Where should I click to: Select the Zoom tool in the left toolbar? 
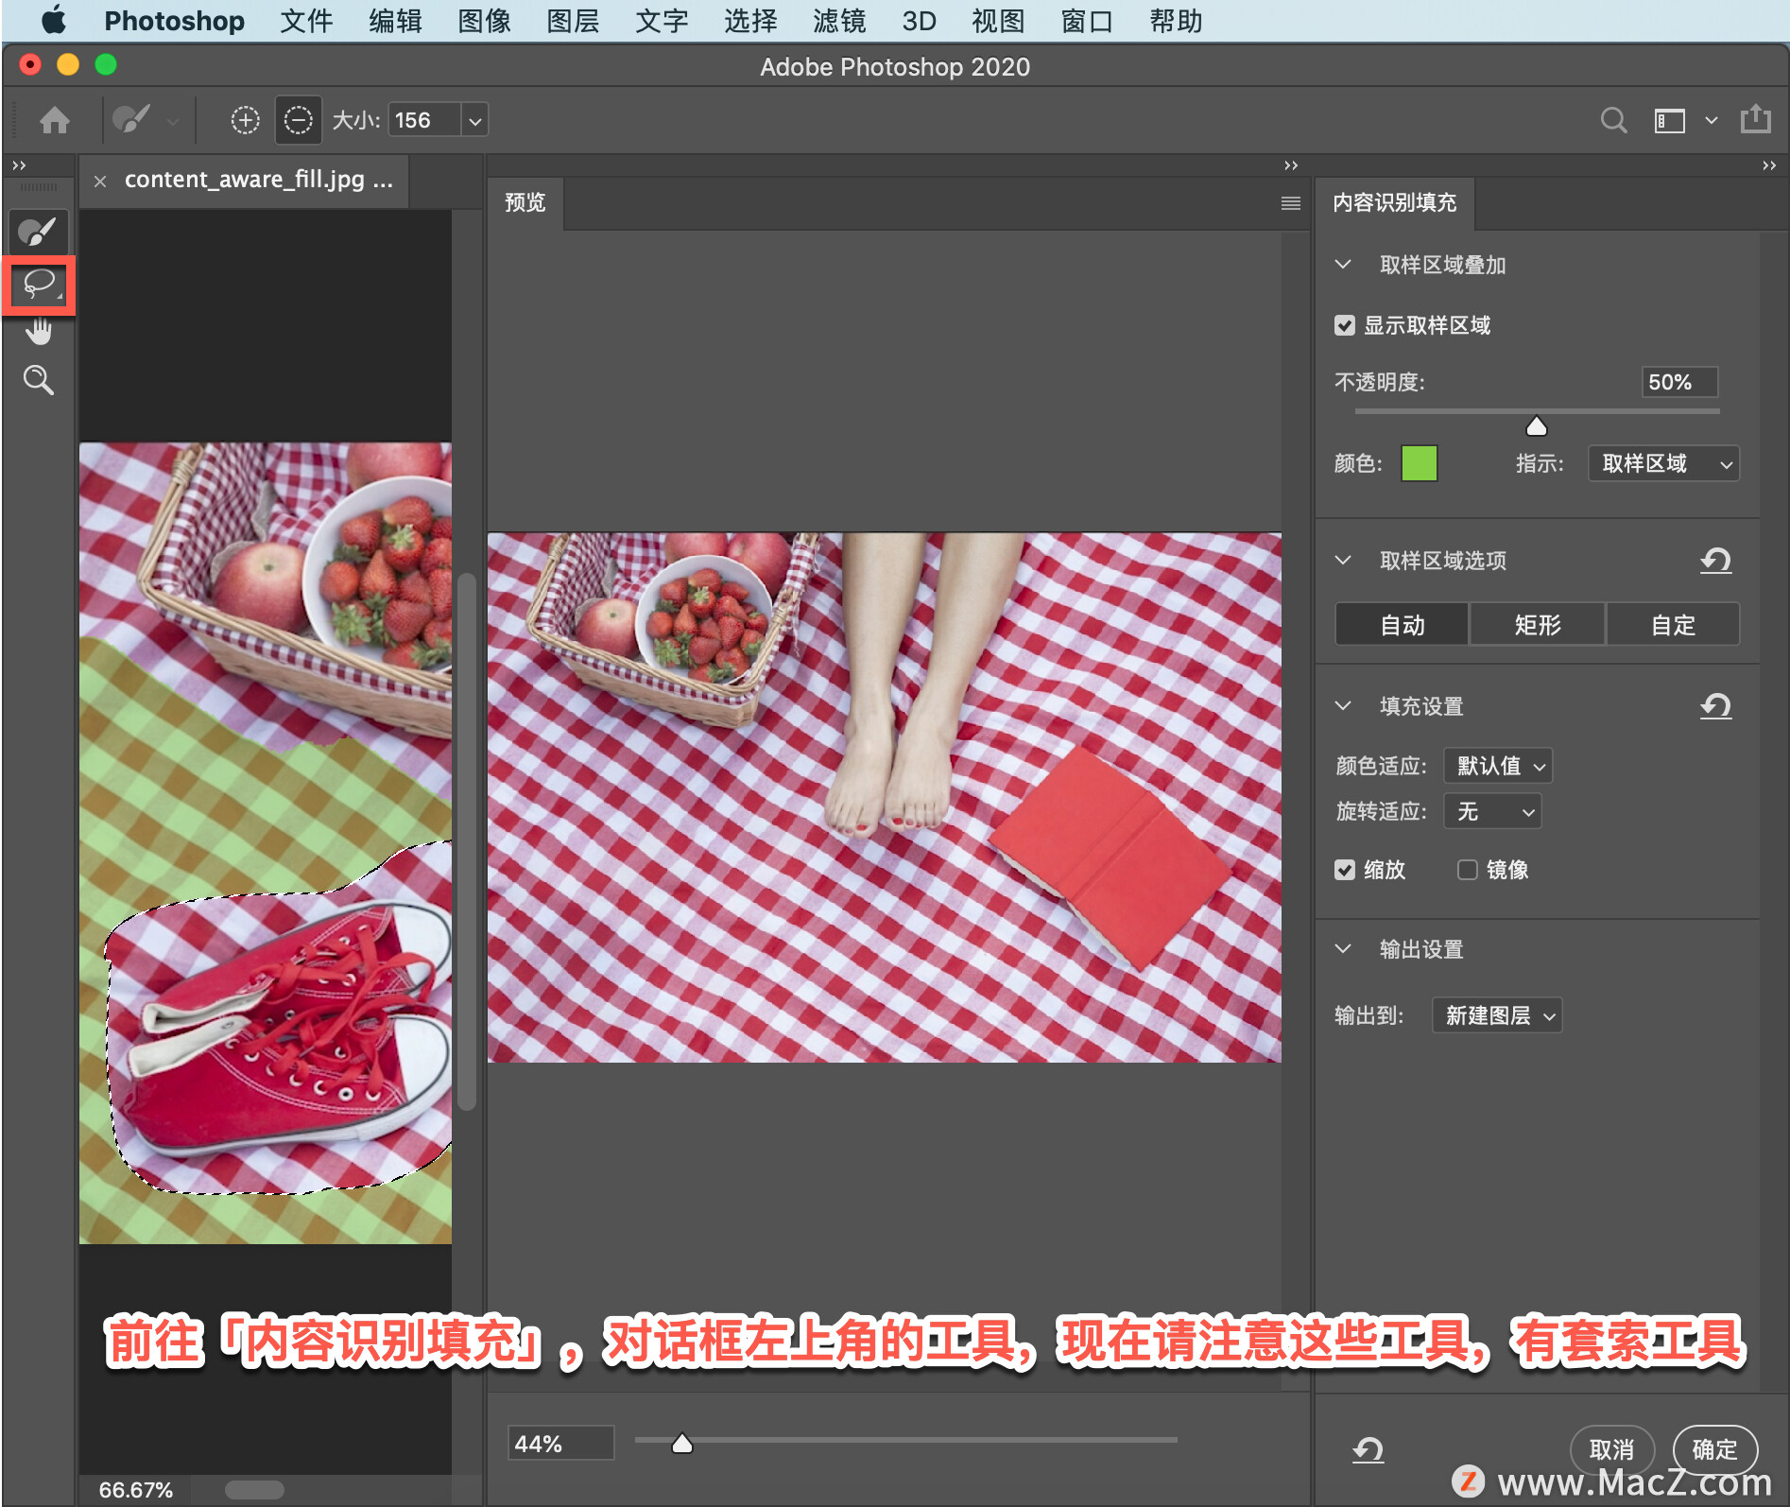coord(39,380)
